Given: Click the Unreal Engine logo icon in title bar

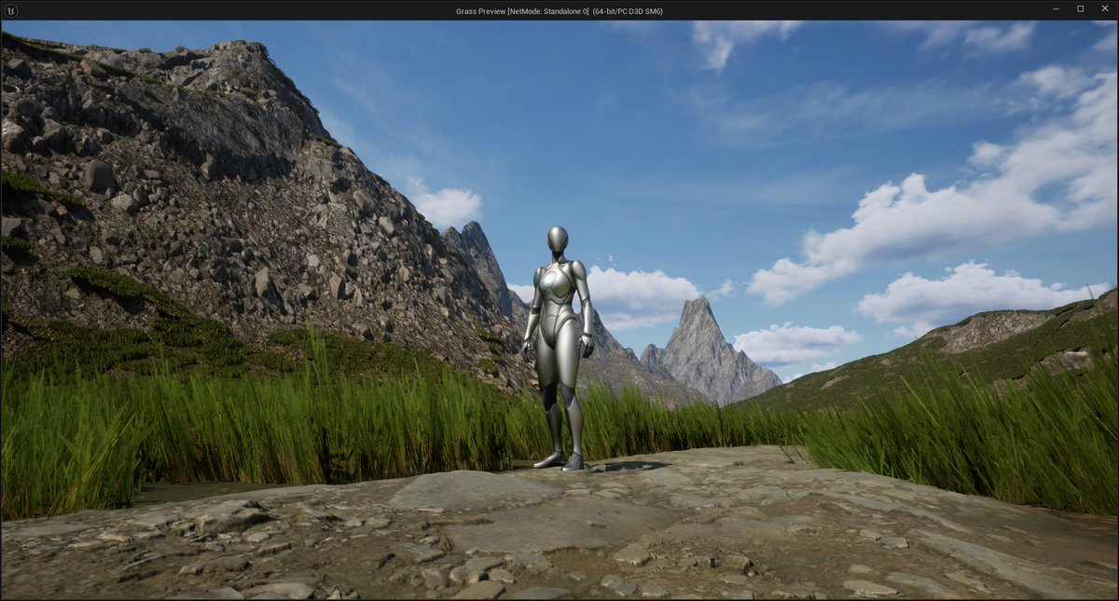Looking at the screenshot, I should tap(10, 10).
